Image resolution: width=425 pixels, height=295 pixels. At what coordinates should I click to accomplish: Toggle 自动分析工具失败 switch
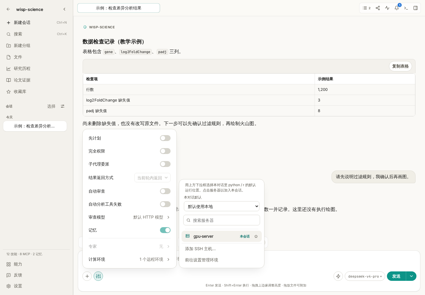165,204
